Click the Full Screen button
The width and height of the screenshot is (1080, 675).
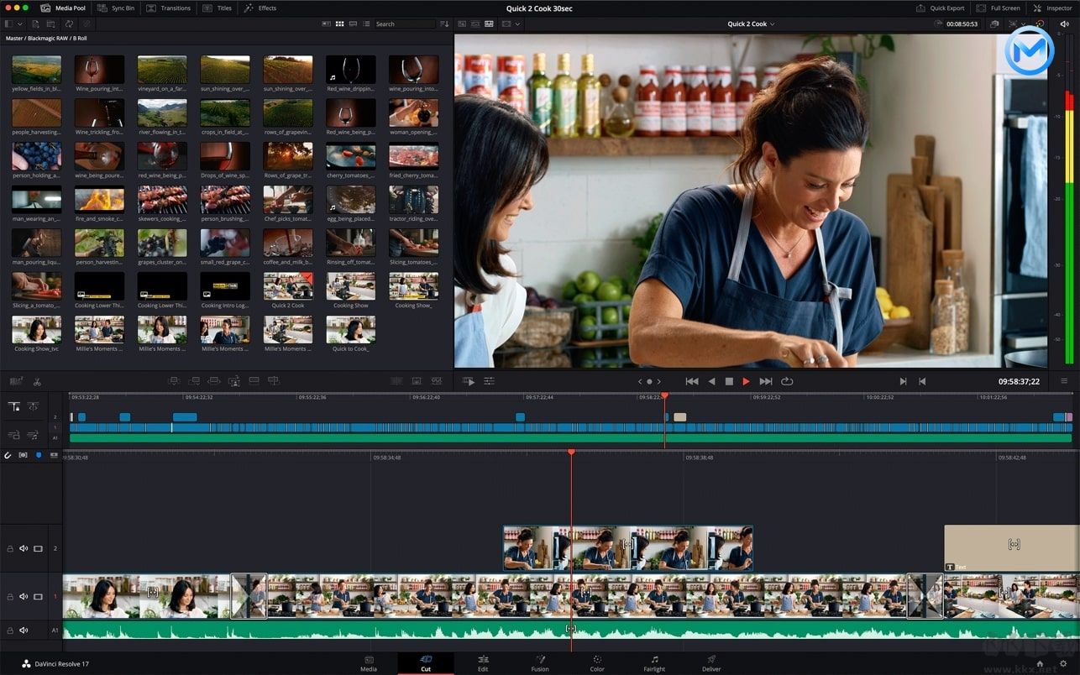point(999,8)
